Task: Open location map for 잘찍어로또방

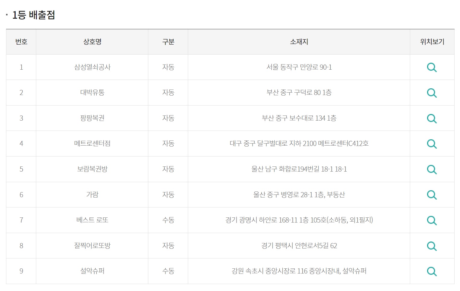Action: (432, 246)
